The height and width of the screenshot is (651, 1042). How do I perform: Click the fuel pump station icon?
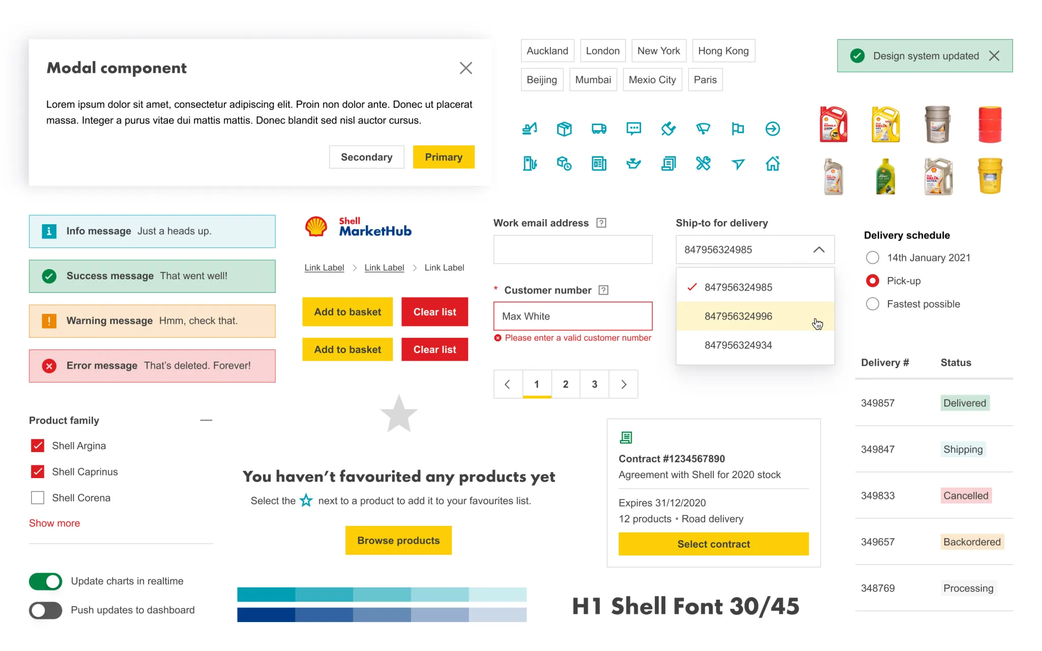click(x=530, y=163)
